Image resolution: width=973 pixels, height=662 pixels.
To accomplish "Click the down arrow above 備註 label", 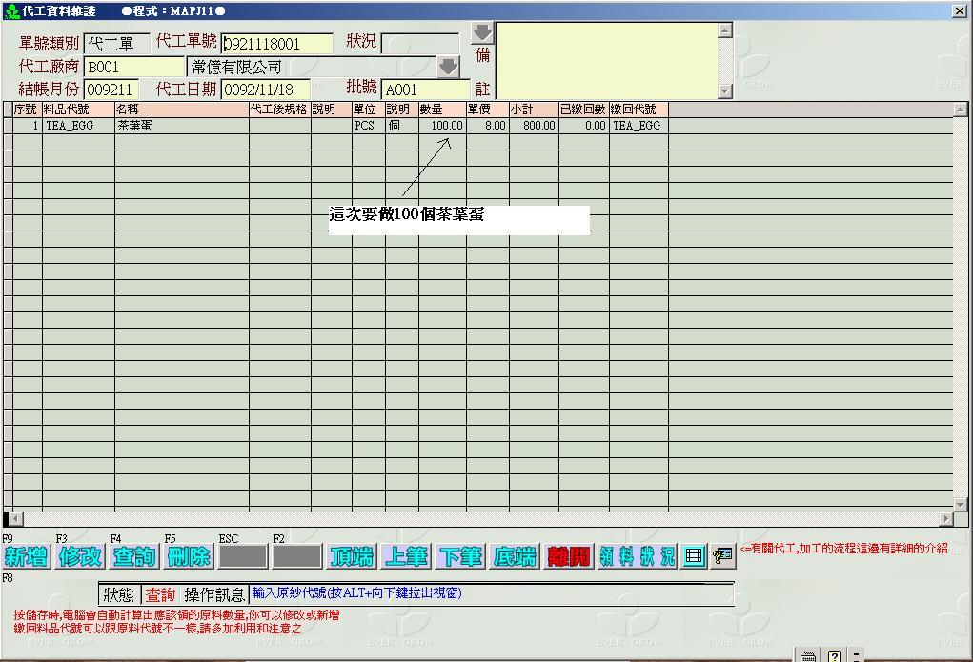I will pyautogui.click(x=482, y=32).
